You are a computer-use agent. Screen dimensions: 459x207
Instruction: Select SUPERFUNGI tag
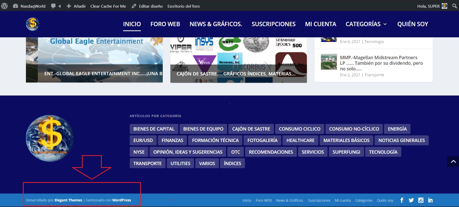tap(346, 152)
